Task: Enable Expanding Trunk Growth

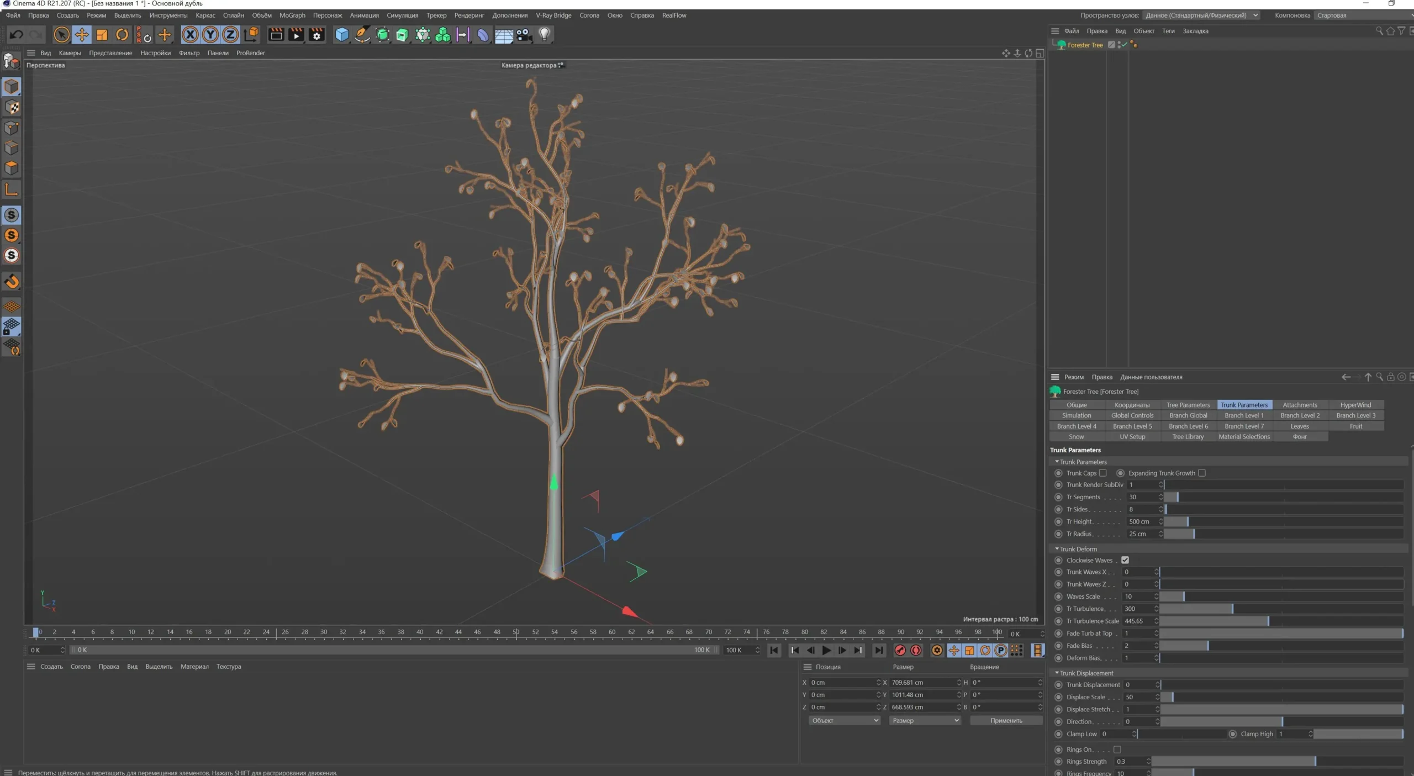Action: point(1202,473)
